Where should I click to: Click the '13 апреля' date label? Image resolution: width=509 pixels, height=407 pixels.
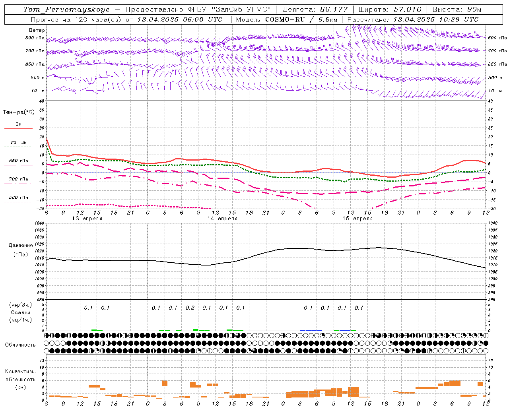click(87, 219)
